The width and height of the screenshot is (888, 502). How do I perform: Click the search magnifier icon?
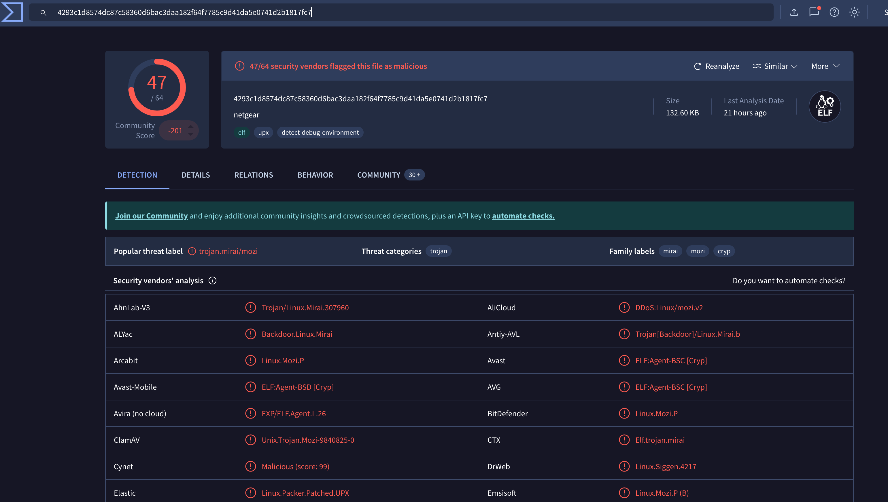43,13
